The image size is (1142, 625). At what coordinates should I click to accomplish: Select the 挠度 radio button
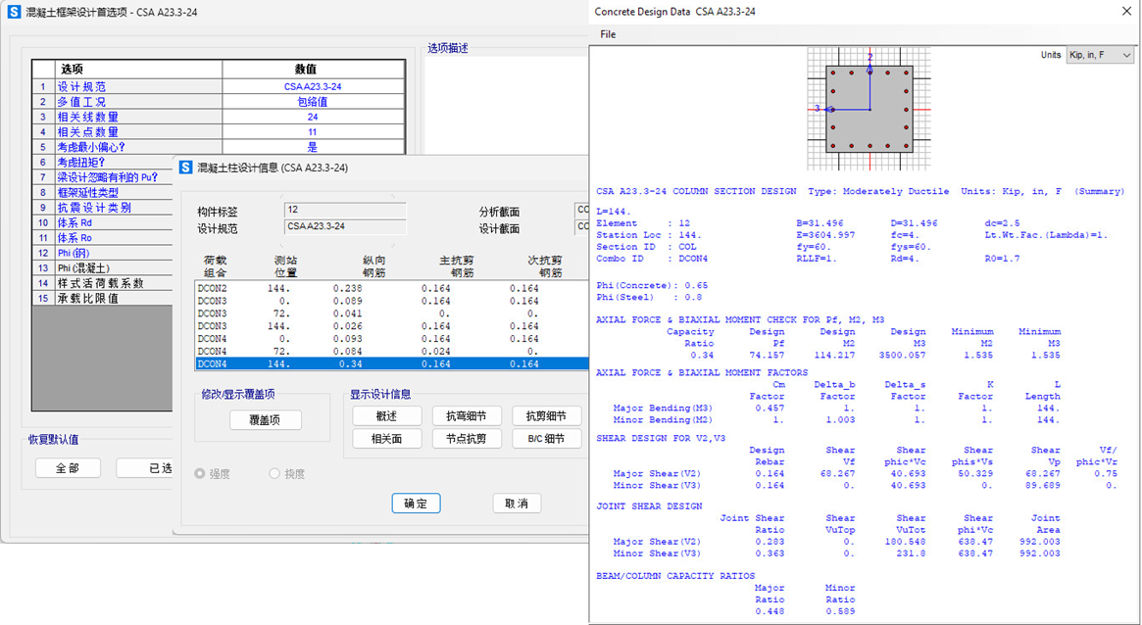[274, 474]
